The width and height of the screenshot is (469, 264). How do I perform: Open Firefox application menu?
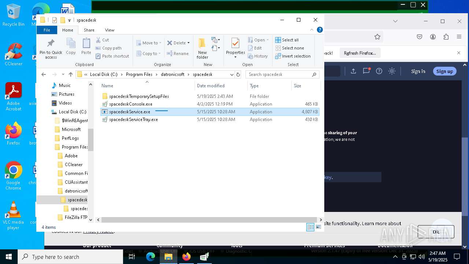coord(459,37)
